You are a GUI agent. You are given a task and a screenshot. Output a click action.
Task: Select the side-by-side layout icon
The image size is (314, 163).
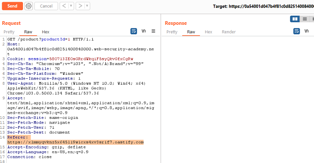coord(295,19)
